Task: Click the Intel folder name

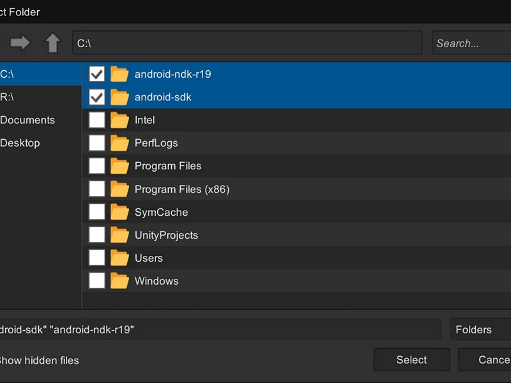Action: (145, 120)
